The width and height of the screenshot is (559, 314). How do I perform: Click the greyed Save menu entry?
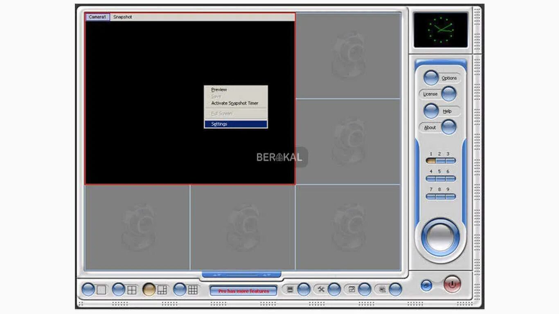tap(236, 96)
